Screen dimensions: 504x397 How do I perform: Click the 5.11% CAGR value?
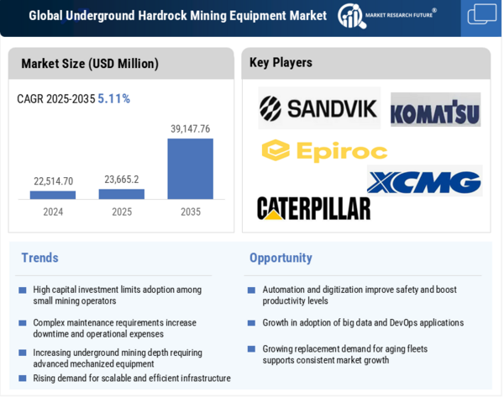(113, 99)
